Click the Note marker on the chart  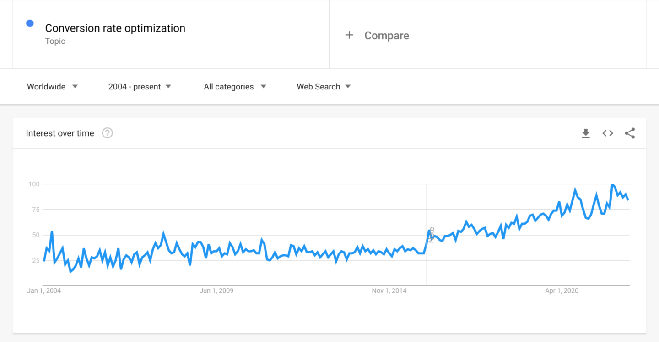431,235
